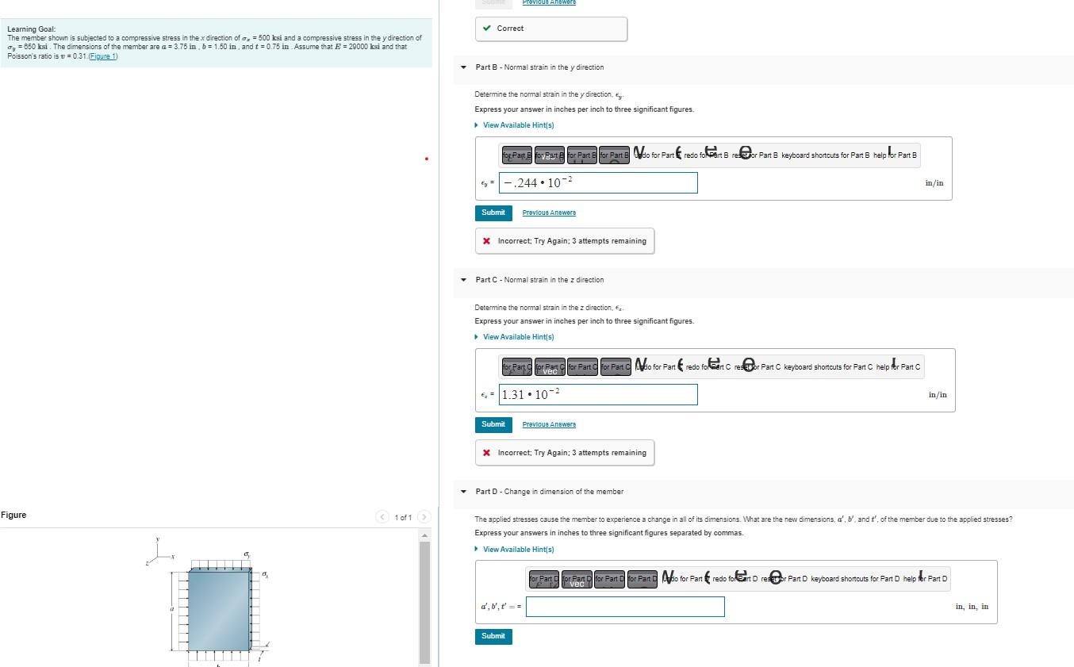This screenshot has height=667, width=1074.
Task: Collapse Part B - Normal strain in y direction
Action: click(x=464, y=67)
